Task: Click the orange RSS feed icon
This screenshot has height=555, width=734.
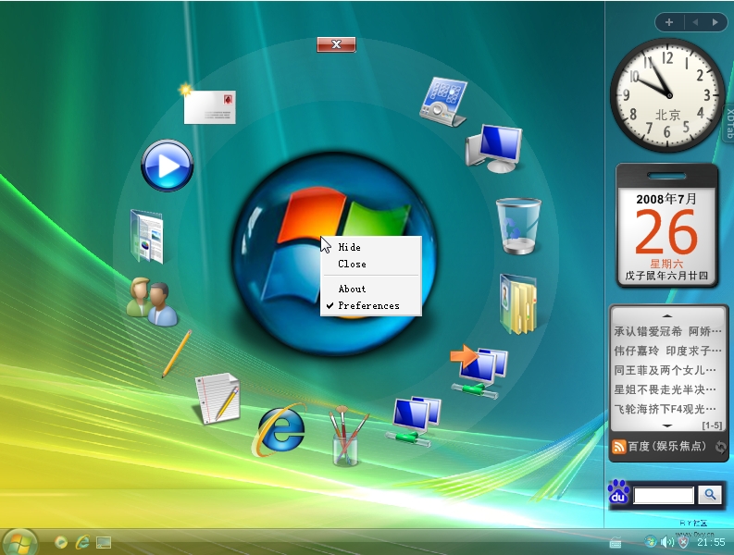Action: pos(618,447)
